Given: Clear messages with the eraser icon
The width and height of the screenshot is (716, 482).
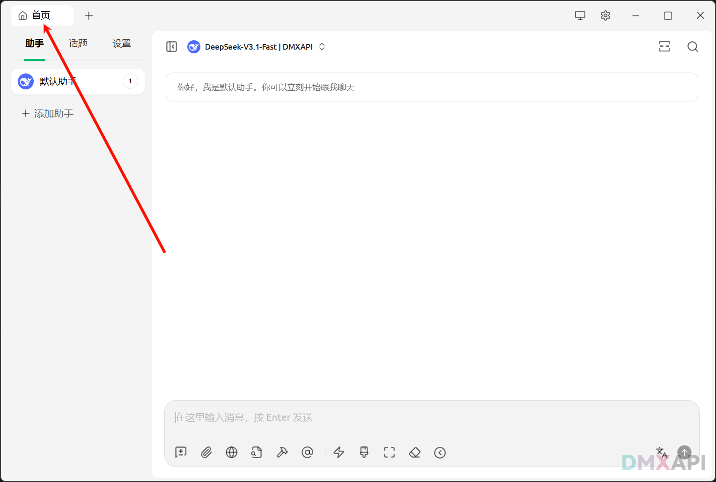Looking at the screenshot, I should [414, 452].
